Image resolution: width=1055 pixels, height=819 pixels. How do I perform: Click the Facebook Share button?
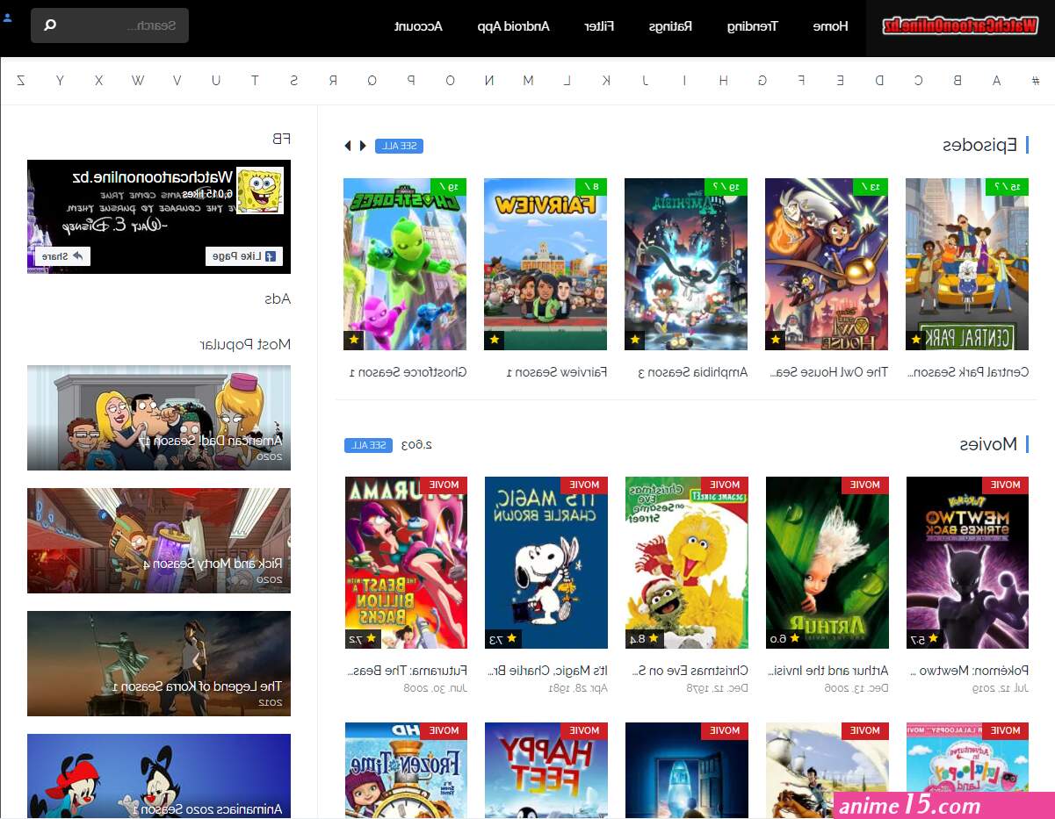tap(62, 256)
